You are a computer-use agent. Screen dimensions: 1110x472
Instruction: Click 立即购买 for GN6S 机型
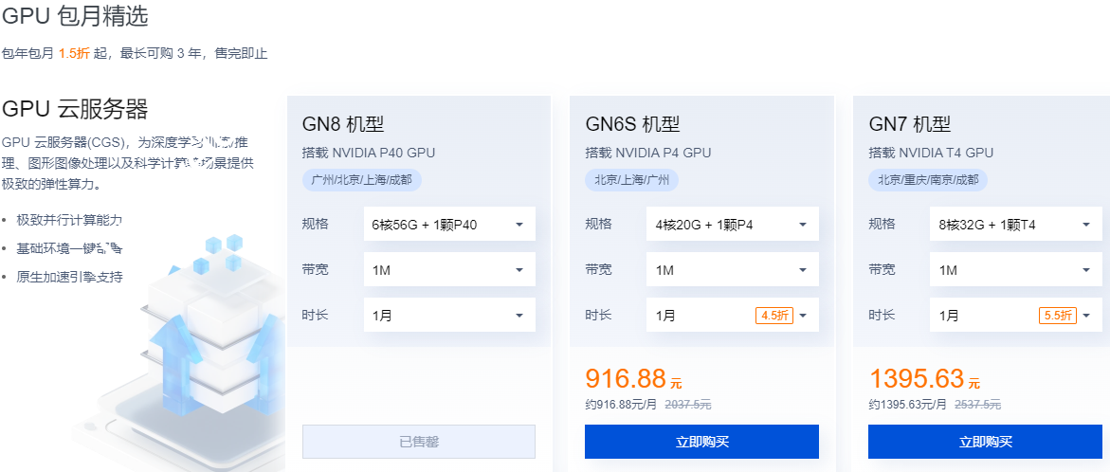[701, 442]
